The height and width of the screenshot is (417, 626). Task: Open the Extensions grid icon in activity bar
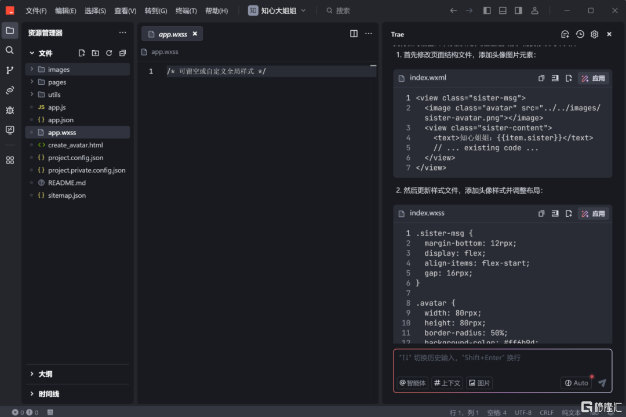[10, 160]
